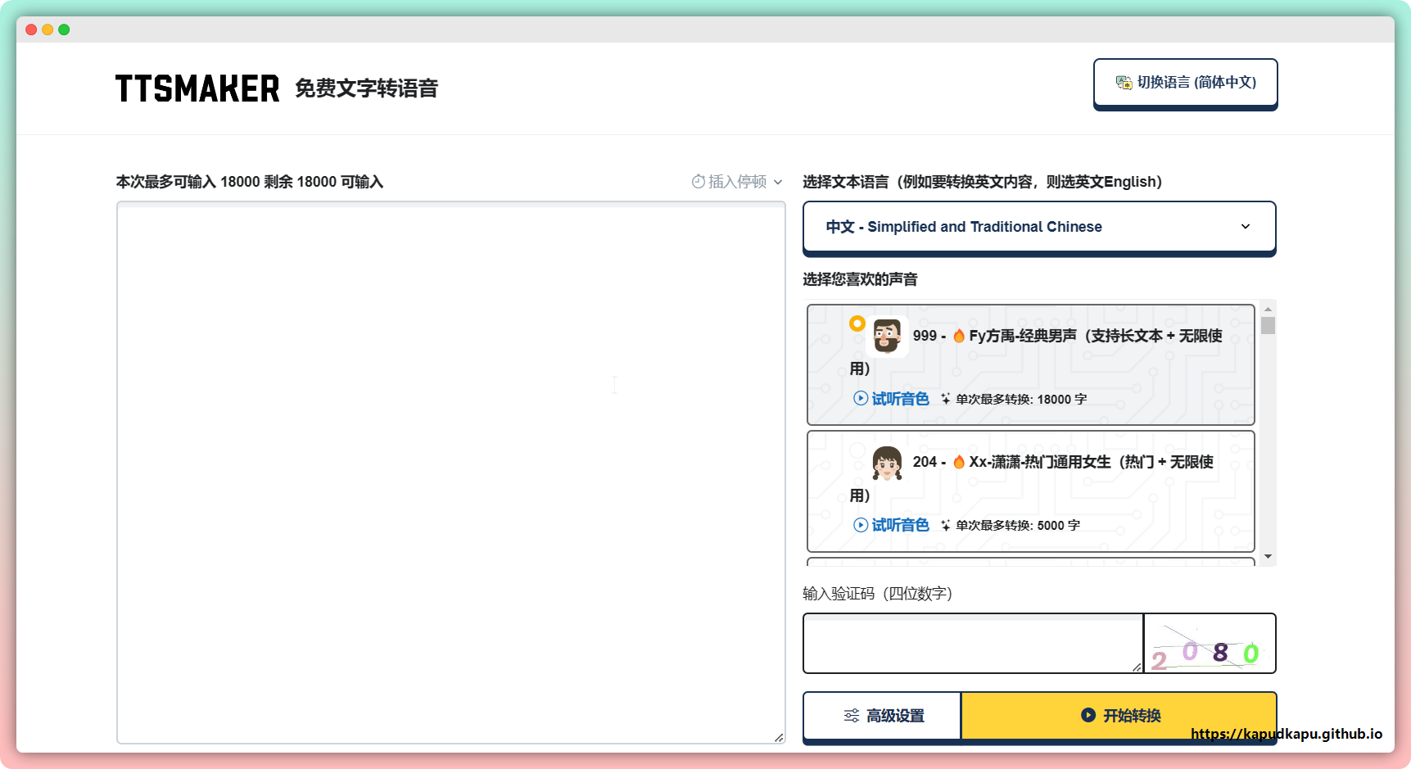This screenshot has width=1411, height=769.
Task: Click the captcha image to refresh
Action: (1209, 644)
